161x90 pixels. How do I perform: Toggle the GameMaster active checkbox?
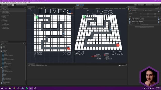tap(131, 9)
